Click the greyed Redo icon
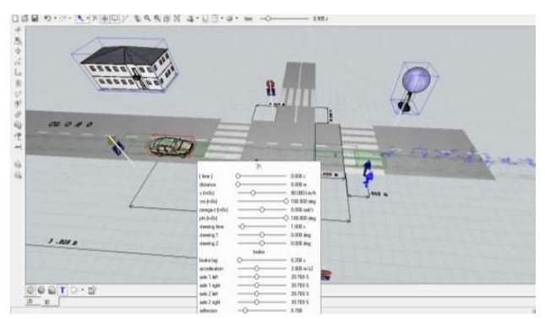Screen dimensions: 545x319 [x=63, y=19]
